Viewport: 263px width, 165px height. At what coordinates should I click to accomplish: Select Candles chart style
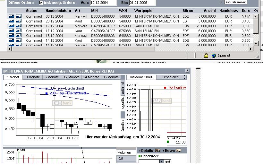coord(123,125)
